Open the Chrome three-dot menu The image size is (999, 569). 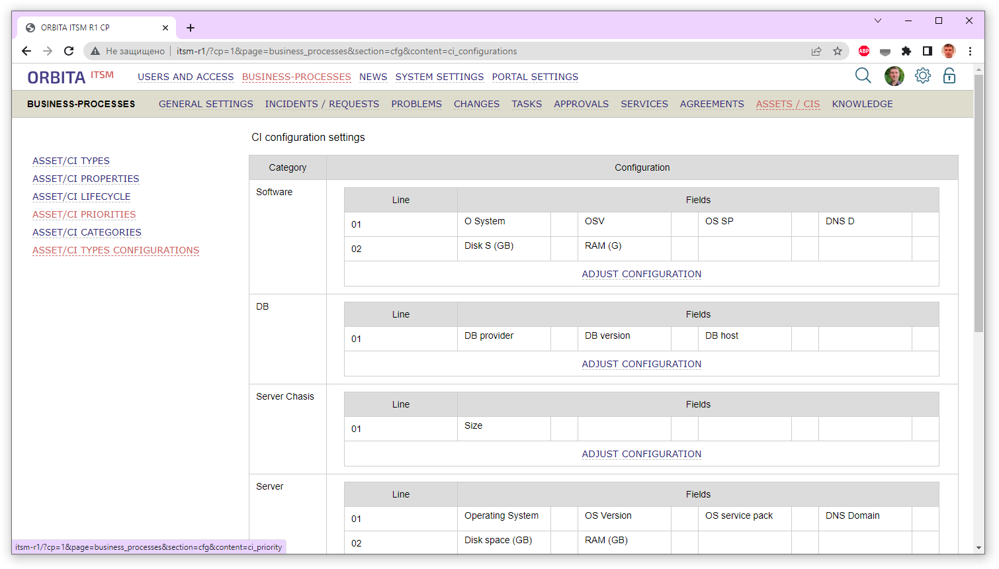pos(970,51)
